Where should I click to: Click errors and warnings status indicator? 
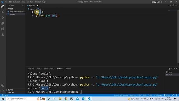(x=5, y=95)
